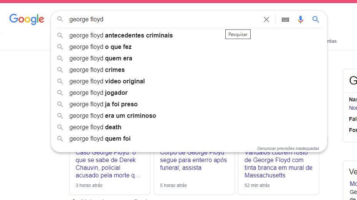Choose suggestion "george floyd ja foi preso"
This screenshot has width=357, height=200.
point(189,104)
